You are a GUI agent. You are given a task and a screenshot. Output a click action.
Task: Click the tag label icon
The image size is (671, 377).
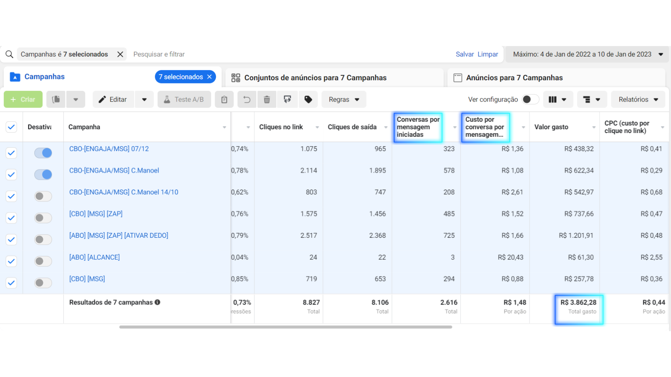coord(308,99)
